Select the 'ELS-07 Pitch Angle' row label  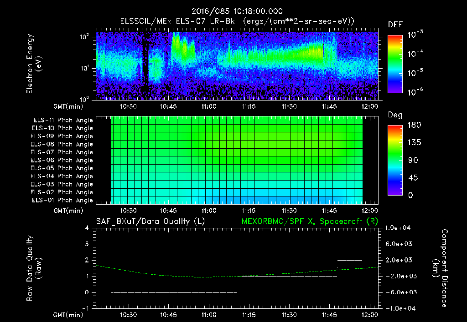(62, 152)
